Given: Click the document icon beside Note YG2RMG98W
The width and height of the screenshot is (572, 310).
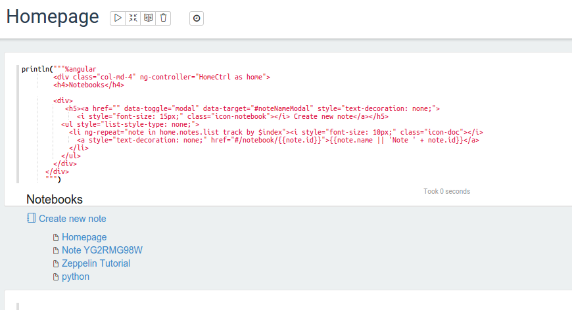Looking at the screenshot, I should coord(56,250).
